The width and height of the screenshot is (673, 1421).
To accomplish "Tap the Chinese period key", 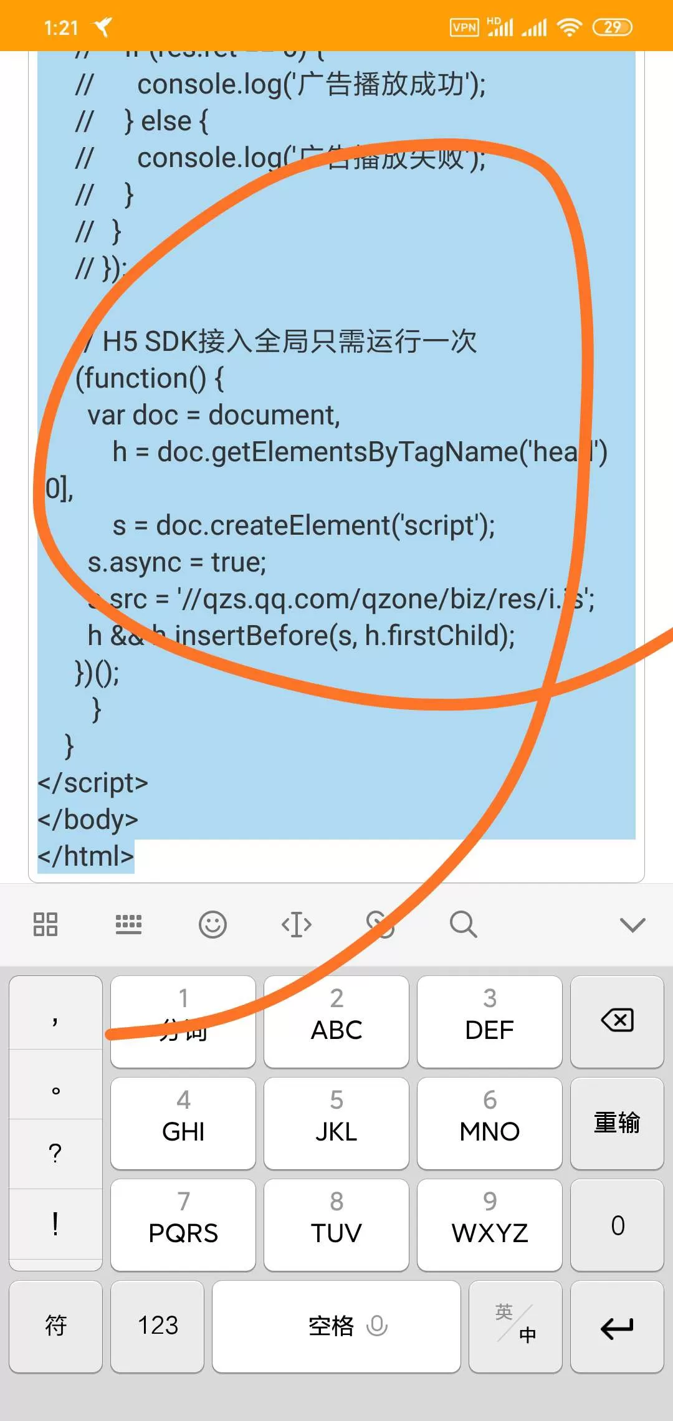I will click(55, 1084).
